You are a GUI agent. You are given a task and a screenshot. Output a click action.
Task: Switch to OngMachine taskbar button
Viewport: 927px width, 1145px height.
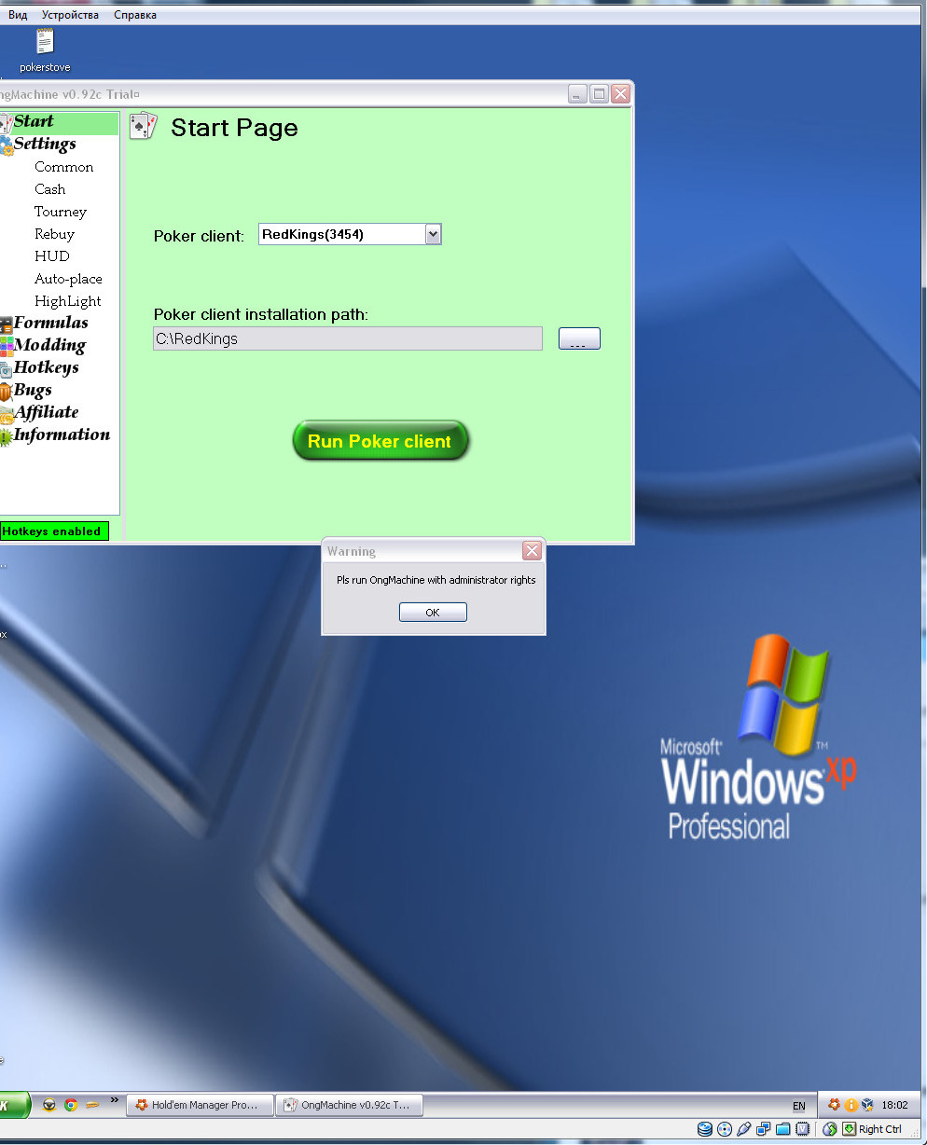[x=351, y=1105]
